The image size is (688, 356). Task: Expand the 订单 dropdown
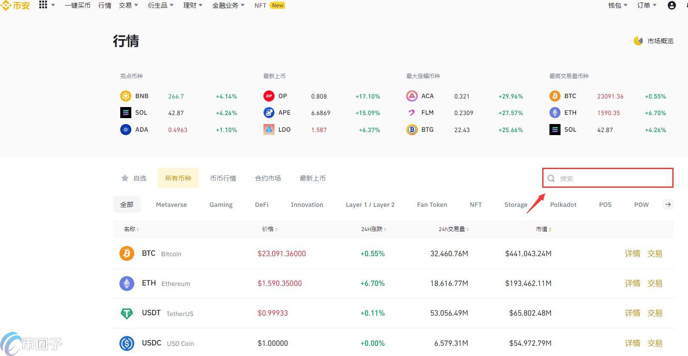647,6
